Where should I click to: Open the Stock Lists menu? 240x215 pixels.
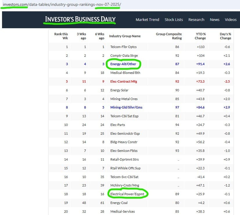[x=174, y=19]
